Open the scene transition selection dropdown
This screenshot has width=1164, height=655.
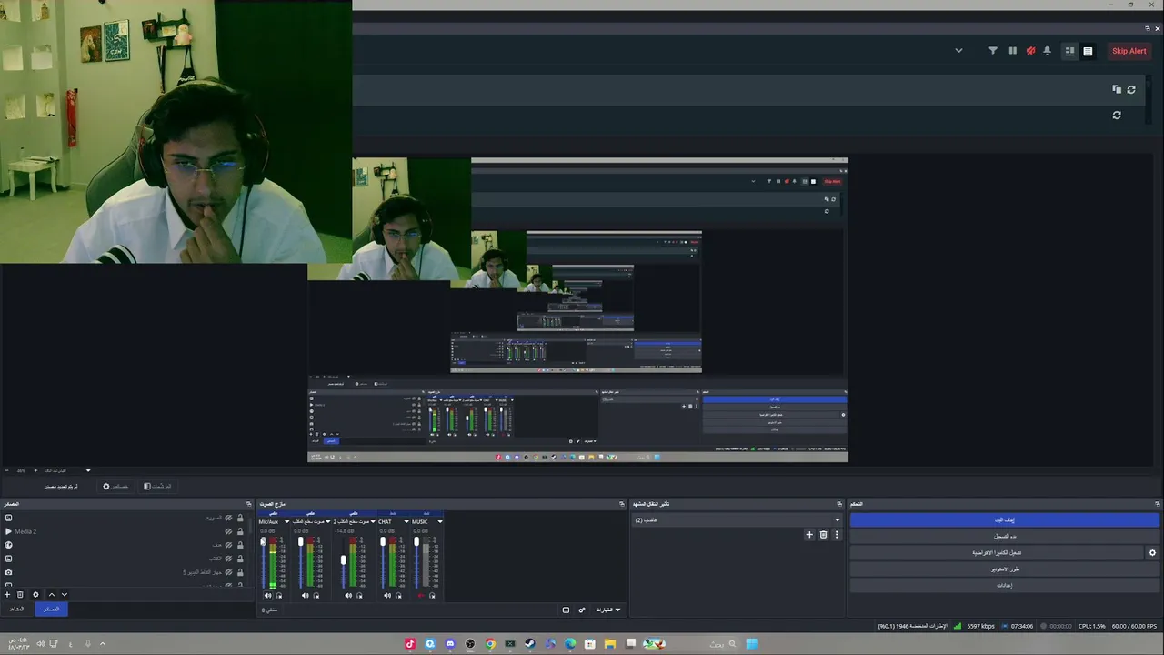(x=737, y=520)
